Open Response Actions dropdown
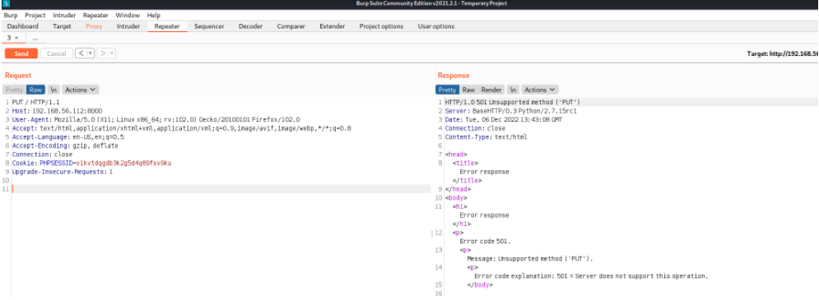Screen dimensions: 819x300 (540, 90)
